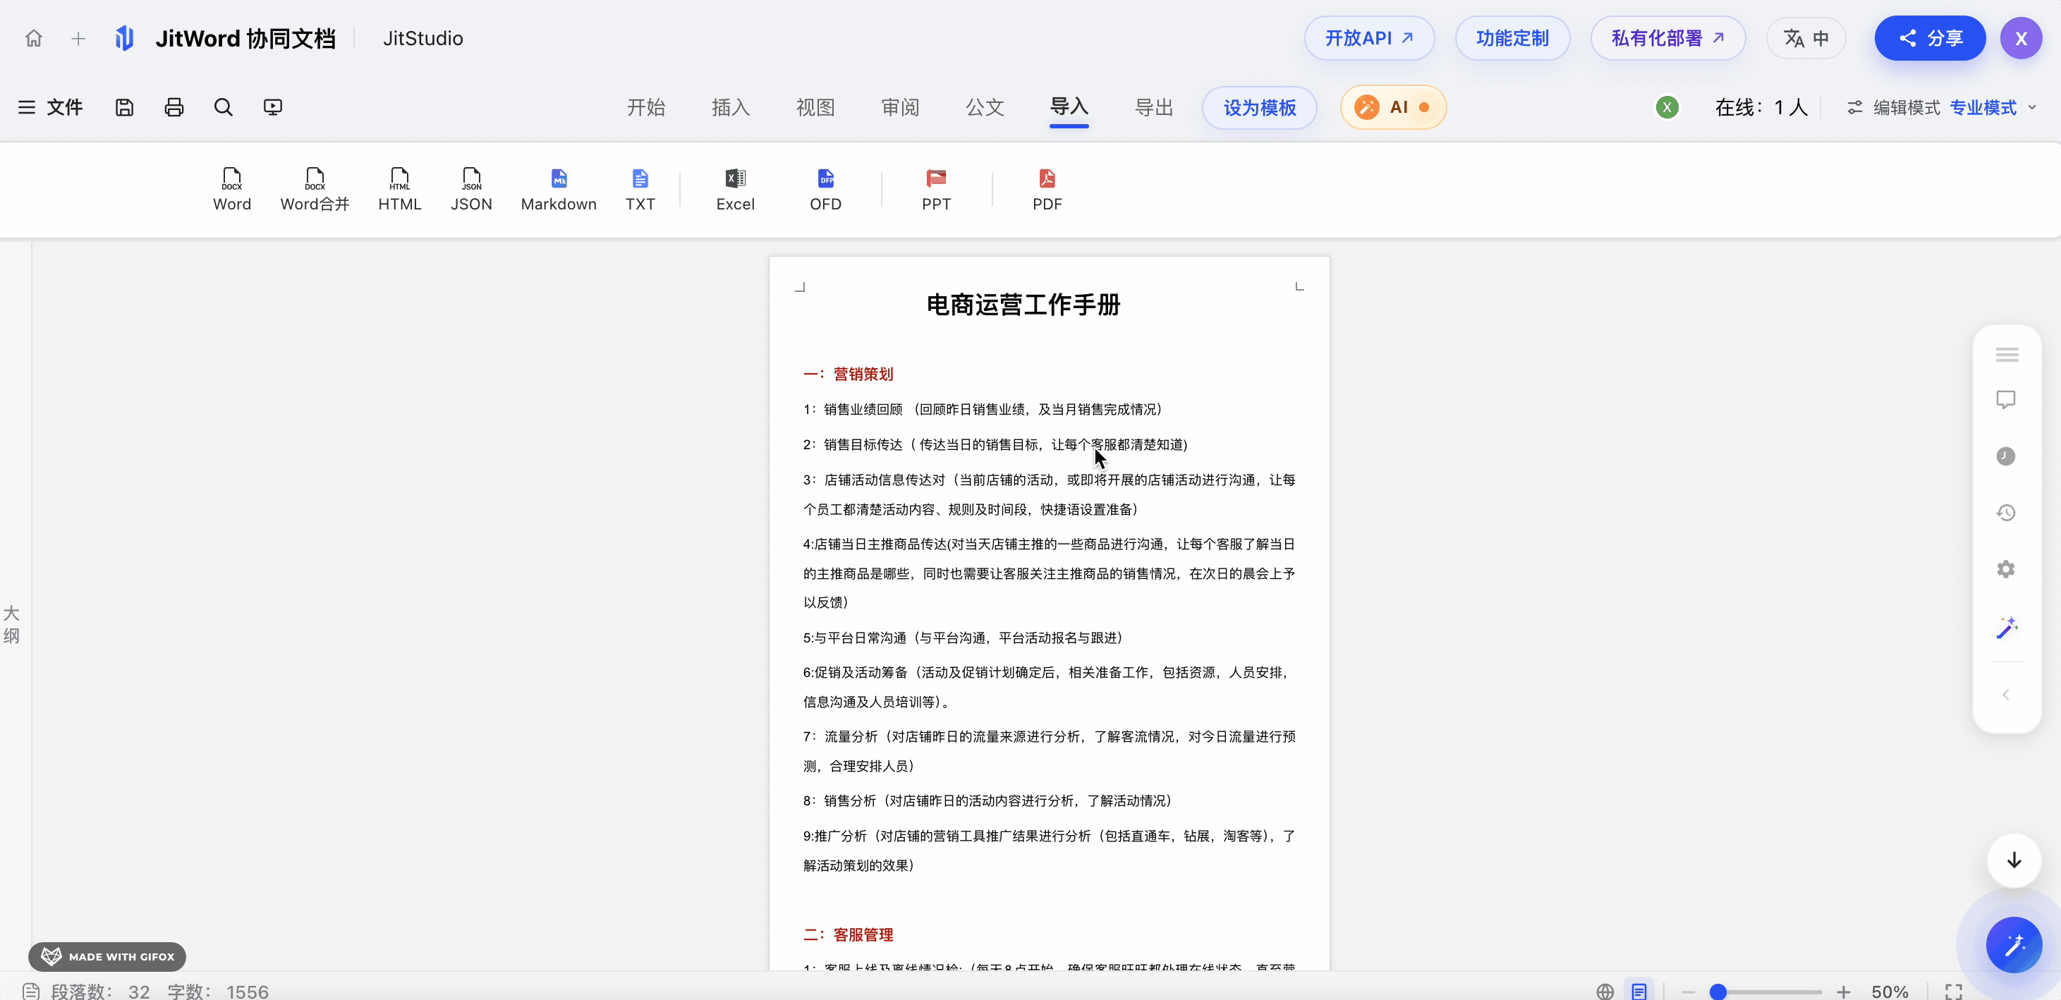Click the 设为模板 button
The height and width of the screenshot is (1000, 2061).
tap(1259, 107)
